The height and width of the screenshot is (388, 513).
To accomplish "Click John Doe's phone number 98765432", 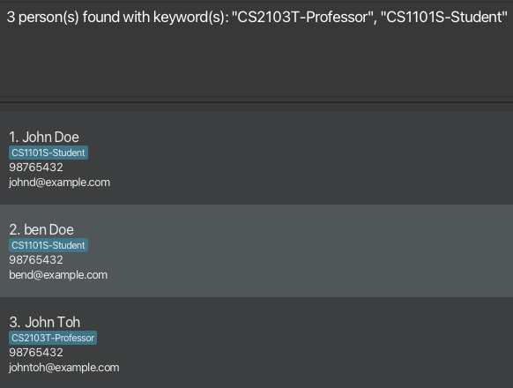I will click(x=36, y=168).
